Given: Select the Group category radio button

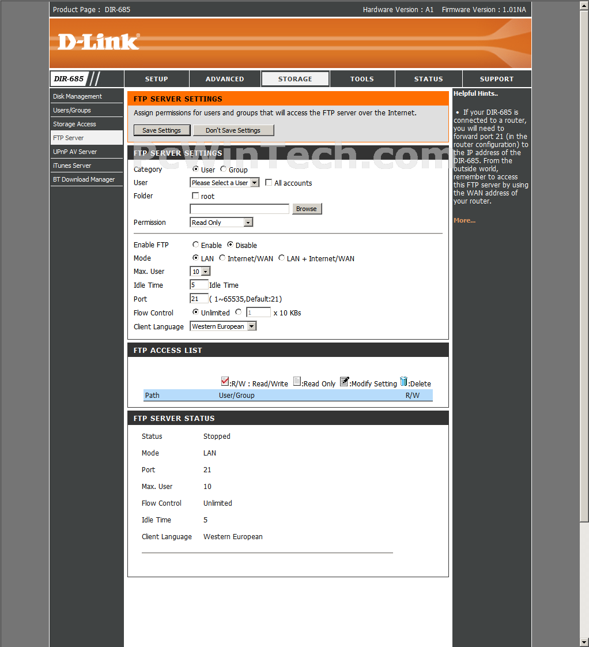Looking at the screenshot, I should coord(223,169).
